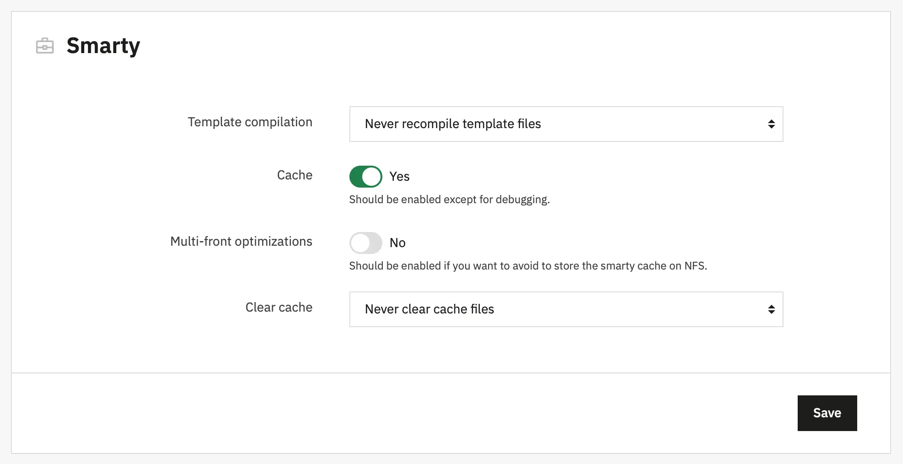
Task: Click the Multi-front optimizations label
Action: click(241, 241)
